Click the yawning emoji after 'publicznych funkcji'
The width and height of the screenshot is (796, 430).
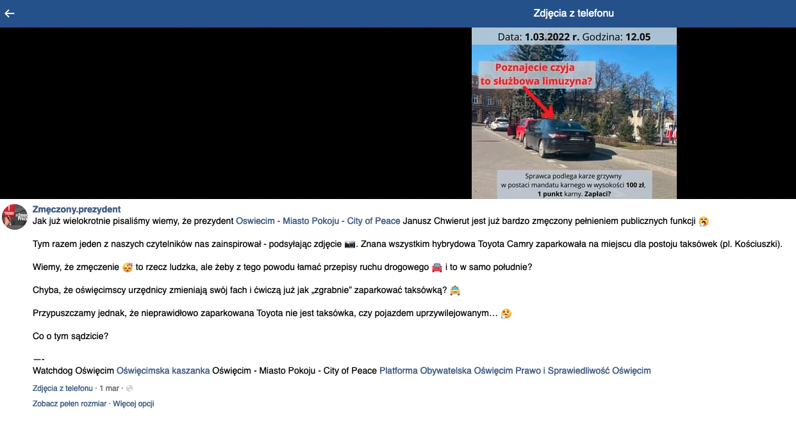click(x=704, y=221)
